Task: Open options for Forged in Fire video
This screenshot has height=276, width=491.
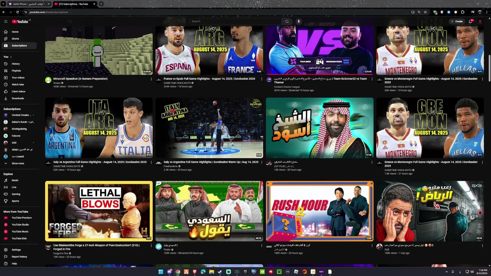Action: click(151, 245)
